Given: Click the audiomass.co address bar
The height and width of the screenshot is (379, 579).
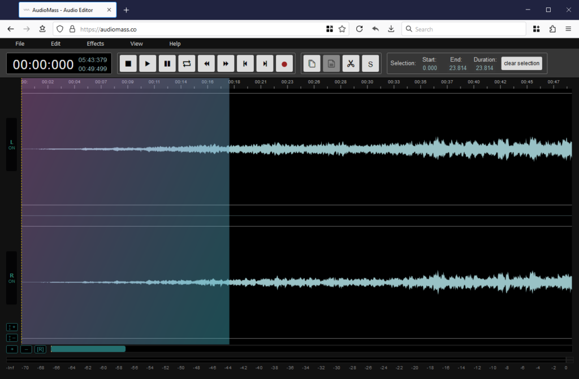Looking at the screenshot, I should (200, 29).
